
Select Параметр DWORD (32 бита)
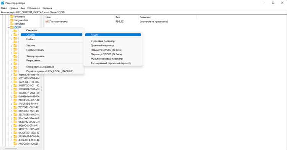click(113, 50)
